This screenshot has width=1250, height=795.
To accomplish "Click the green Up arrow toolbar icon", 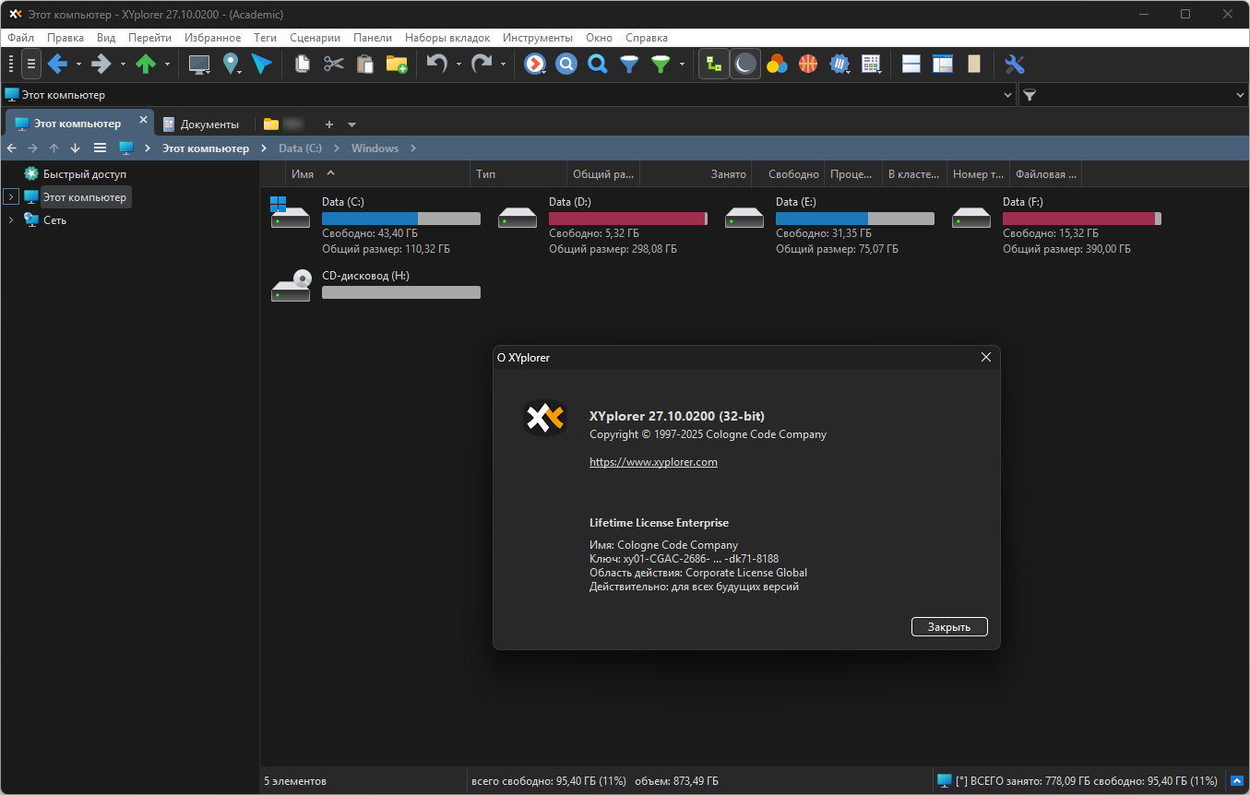I will [146, 64].
